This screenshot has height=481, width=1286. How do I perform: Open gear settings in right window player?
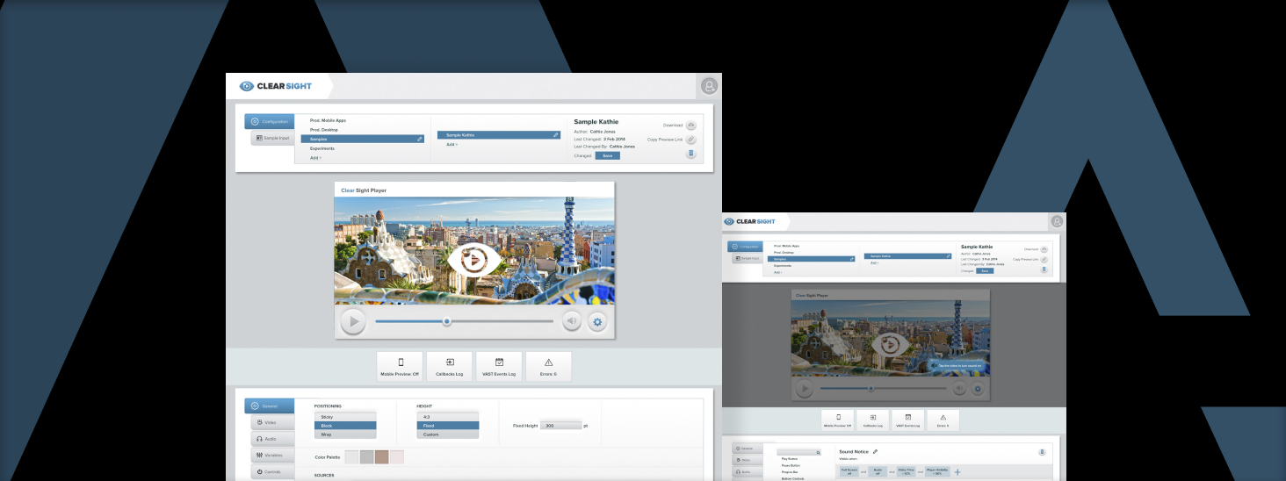pyautogui.click(x=978, y=388)
